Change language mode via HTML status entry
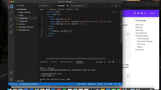Image resolution: width=161 pixels, height=90 pixels. (x=110, y=84)
